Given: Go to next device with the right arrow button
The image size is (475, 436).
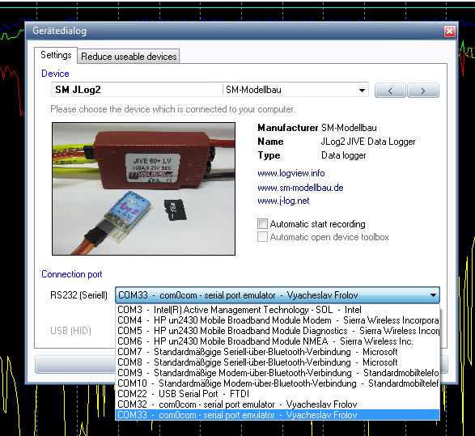Looking at the screenshot, I should coord(423,91).
